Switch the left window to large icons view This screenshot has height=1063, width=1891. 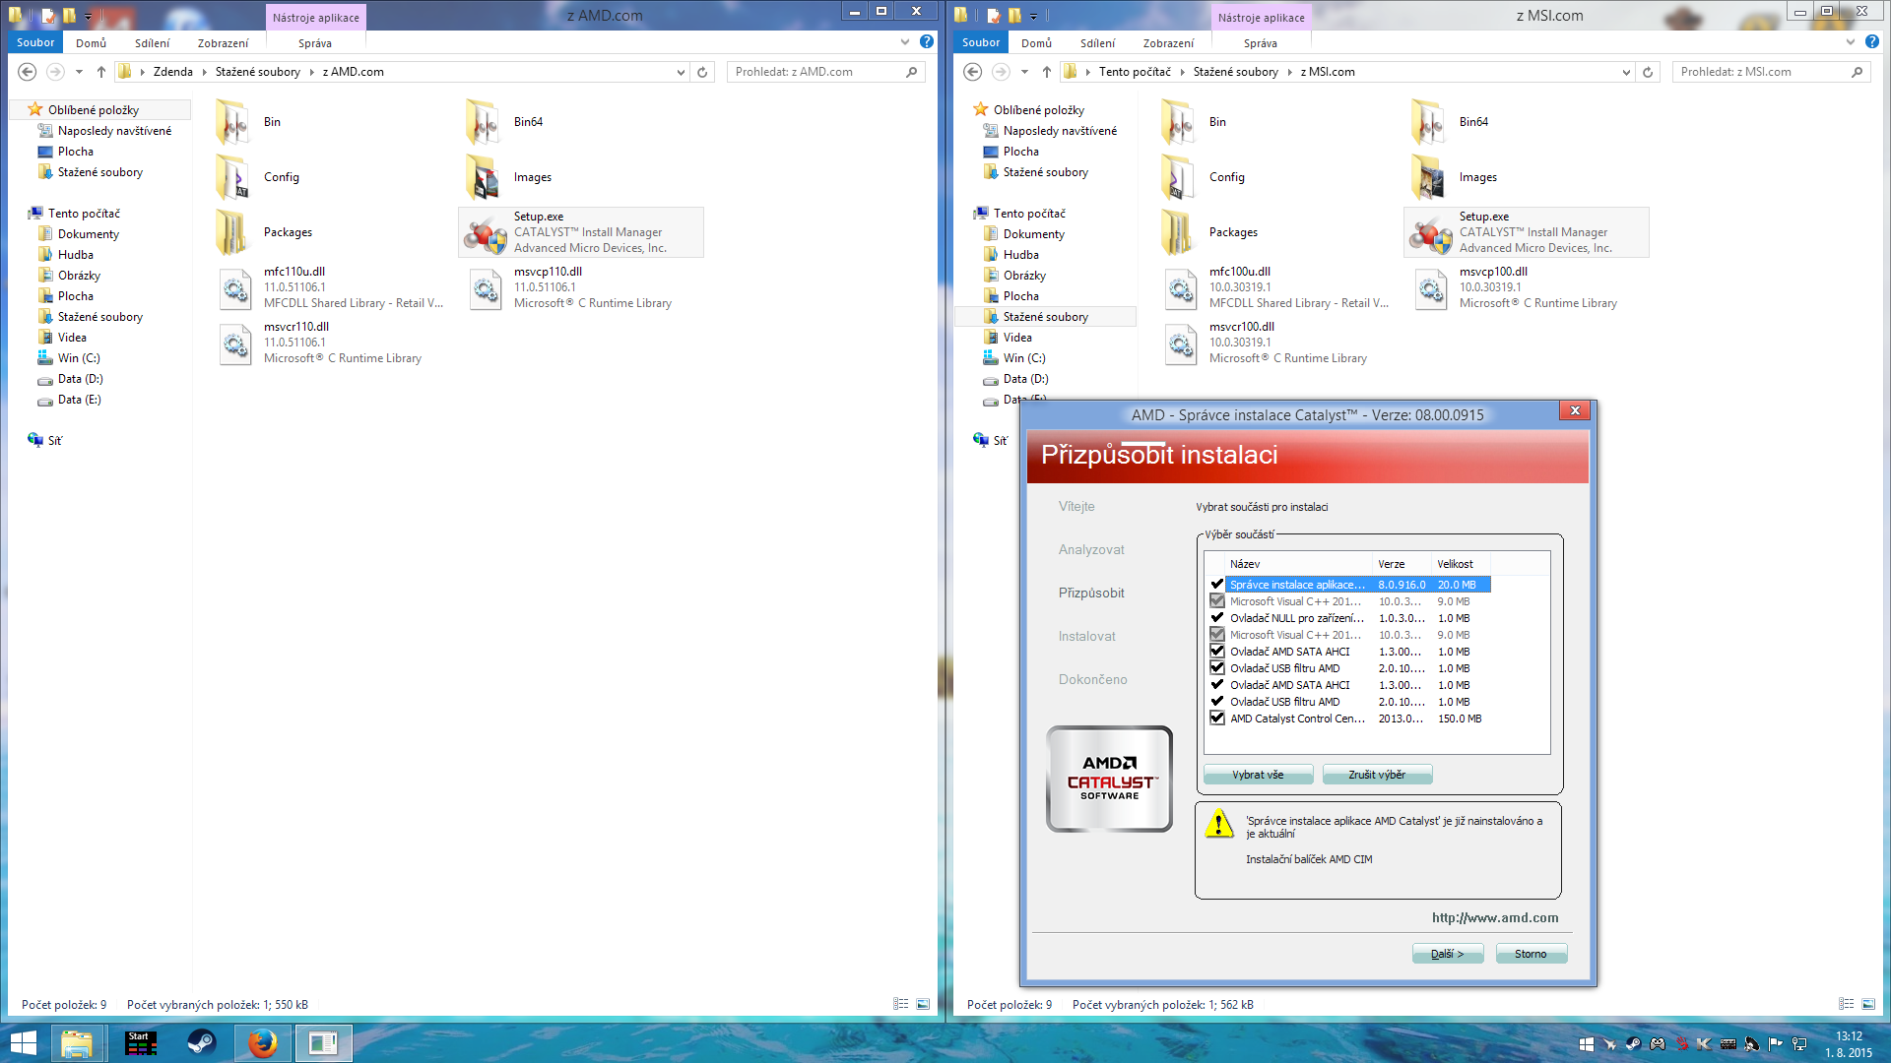pos(923,1004)
